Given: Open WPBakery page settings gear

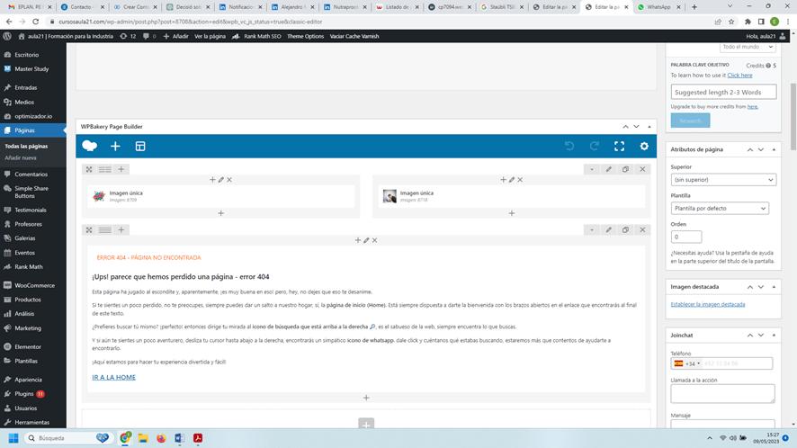Looking at the screenshot, I should click(644, 147).
